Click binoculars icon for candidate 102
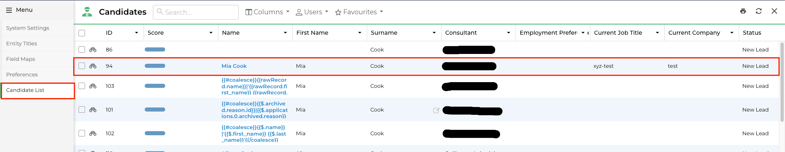 click(93, 133)
